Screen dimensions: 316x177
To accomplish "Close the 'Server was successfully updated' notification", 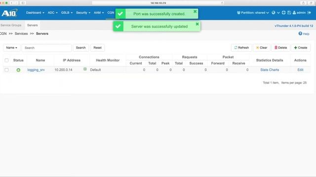I will coord(197,24).
